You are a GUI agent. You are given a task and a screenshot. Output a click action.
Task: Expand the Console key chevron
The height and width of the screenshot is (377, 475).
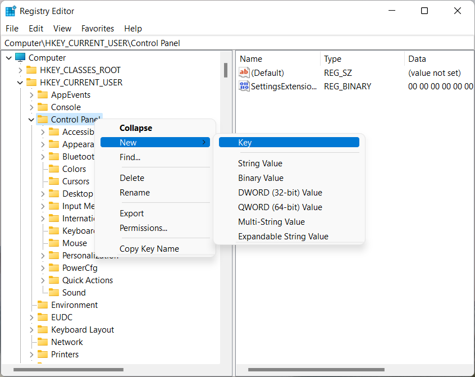(31, 107)
